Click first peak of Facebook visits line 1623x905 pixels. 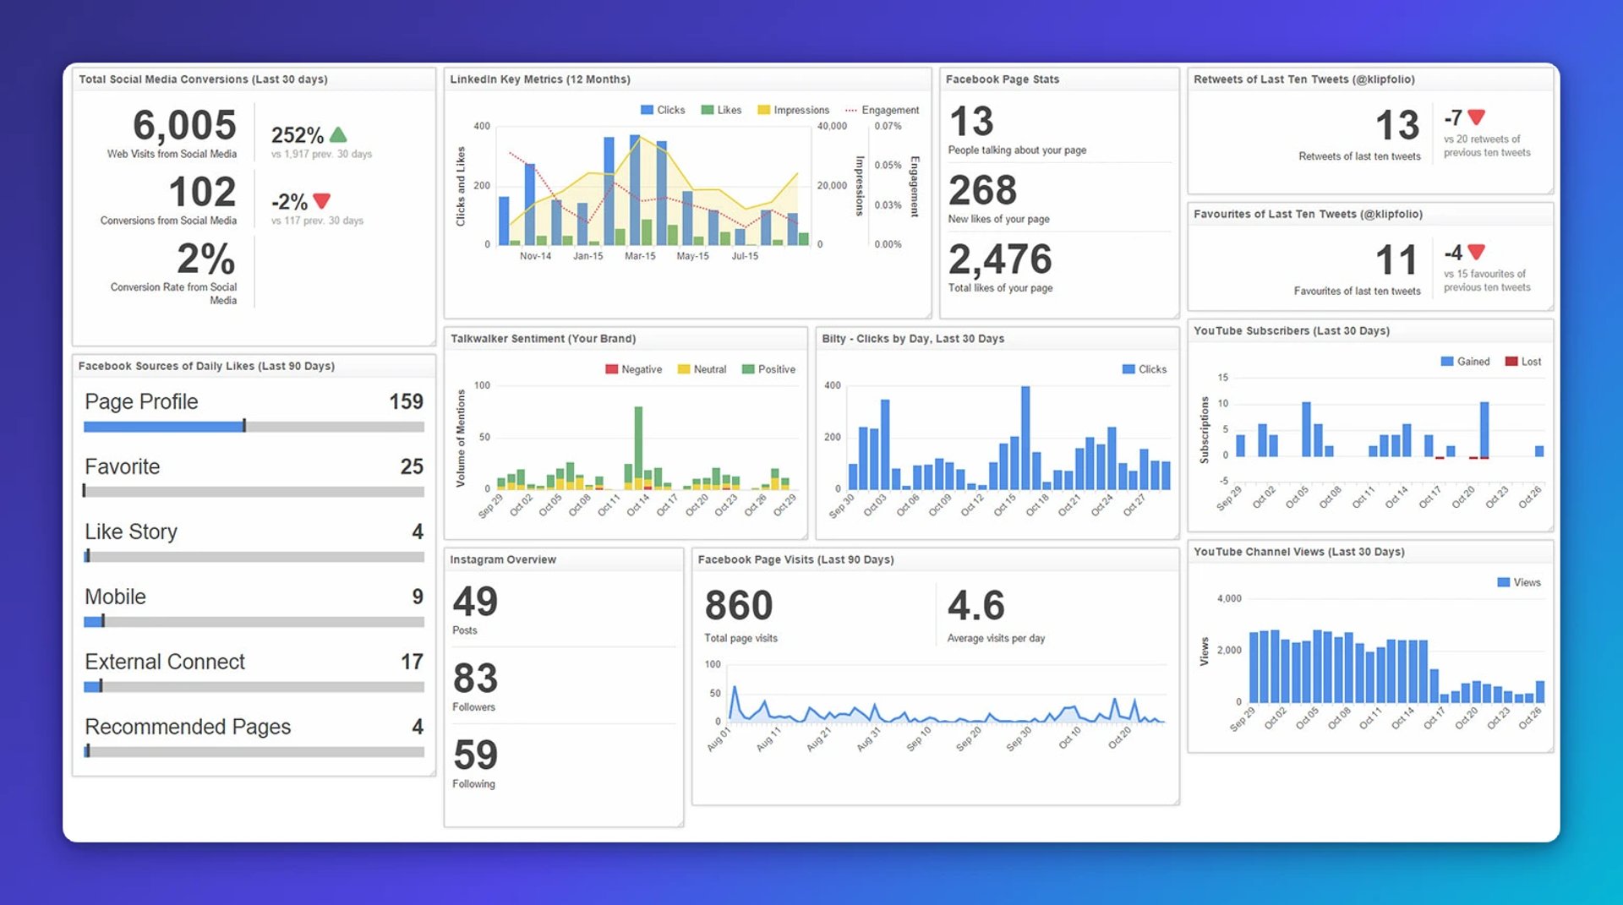[x=734, y=688]
